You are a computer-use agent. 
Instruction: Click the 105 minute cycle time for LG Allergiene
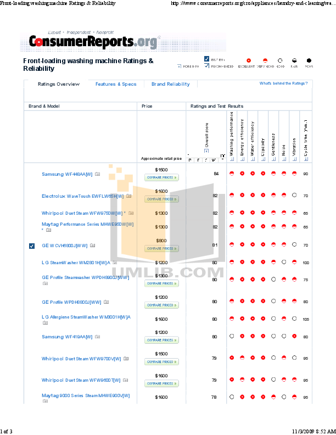pos(306,319)
